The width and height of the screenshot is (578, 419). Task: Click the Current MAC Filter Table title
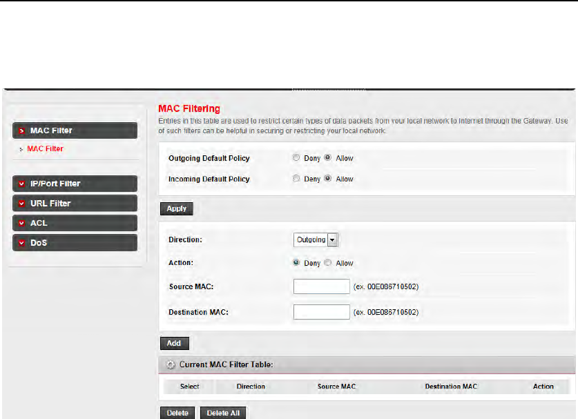[227, 364]
